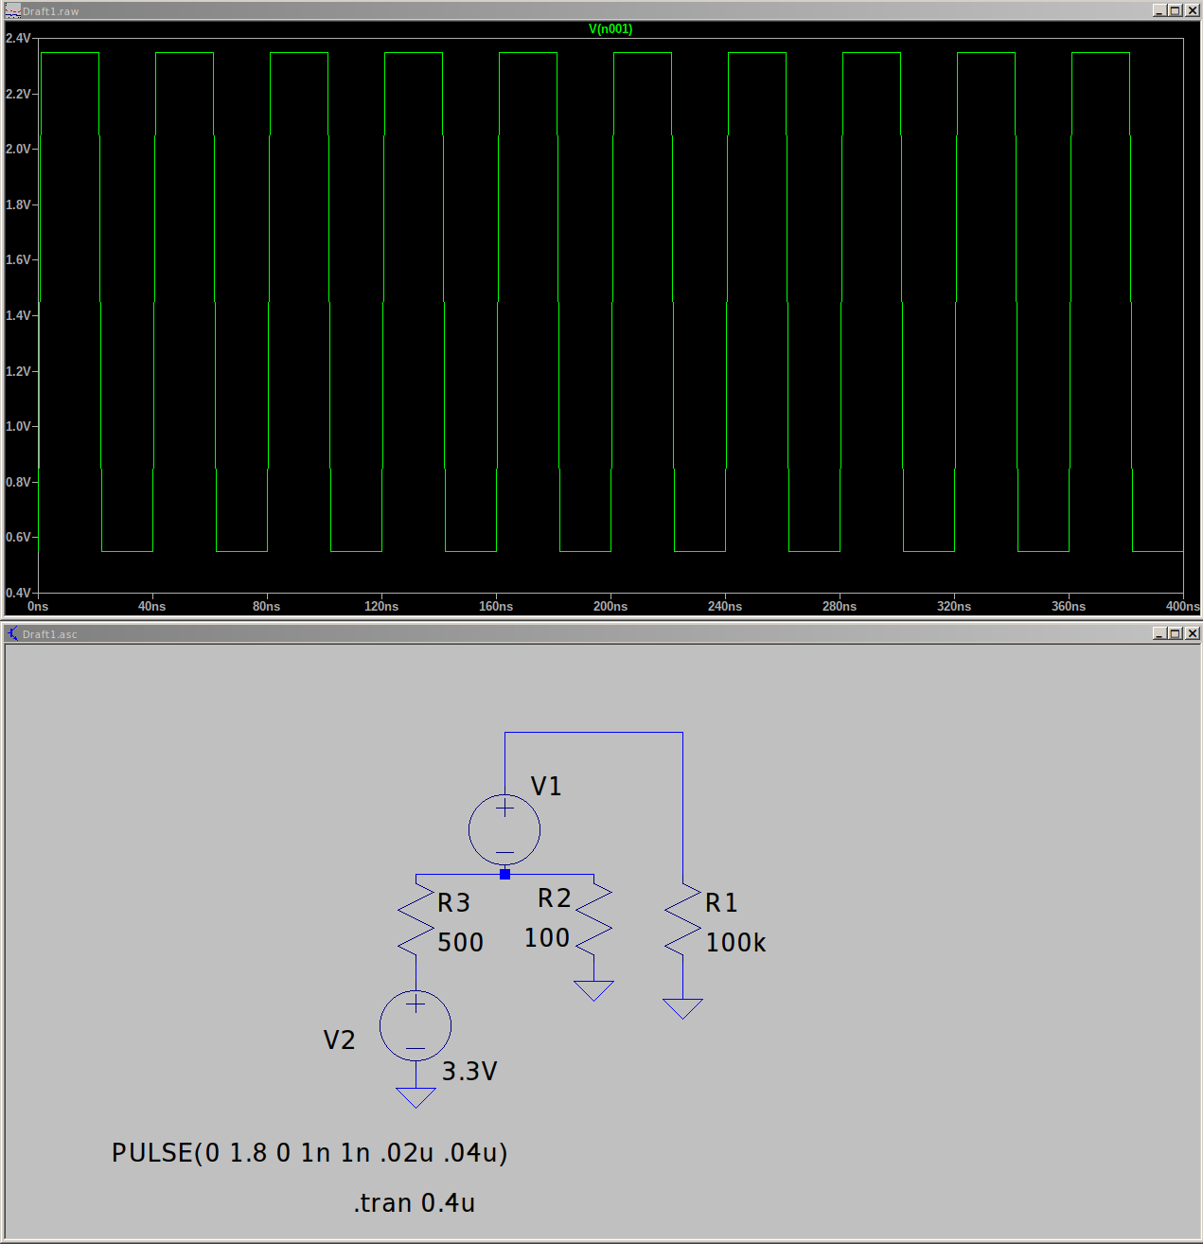Screen dimensions: 1203x1244
Task: Select the R2 resistor symbol
Action: [593, 920]
